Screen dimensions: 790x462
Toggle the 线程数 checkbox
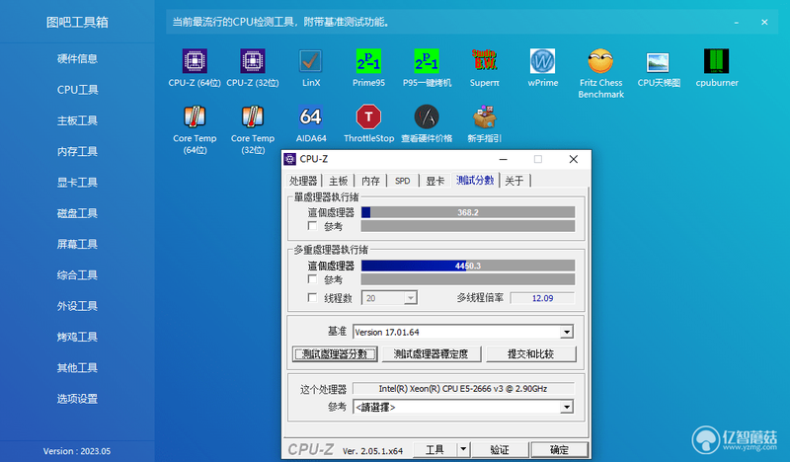point(312,298)
